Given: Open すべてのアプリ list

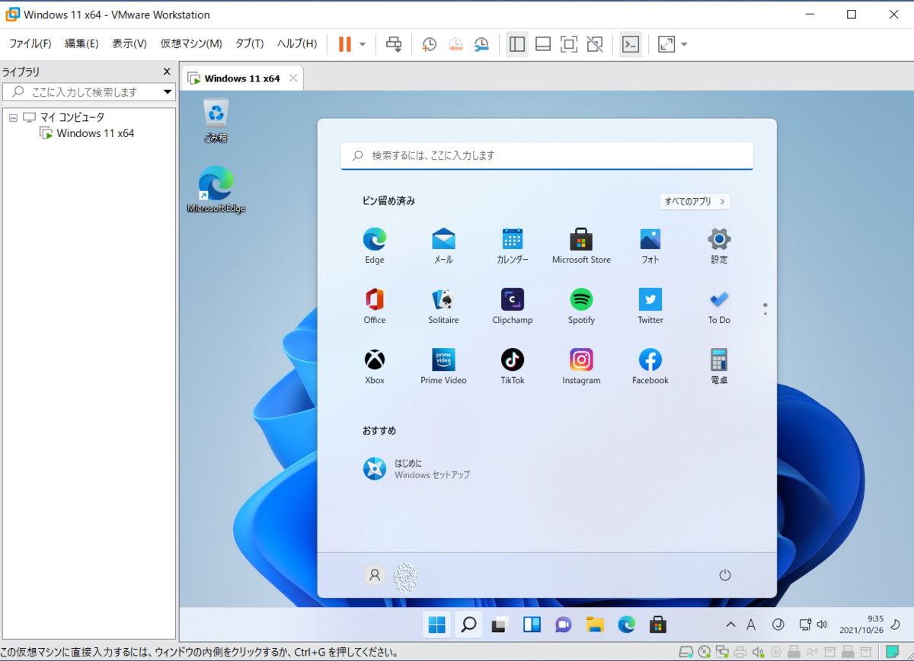Looking at the screenshot, I should click(x=695, y=202).
